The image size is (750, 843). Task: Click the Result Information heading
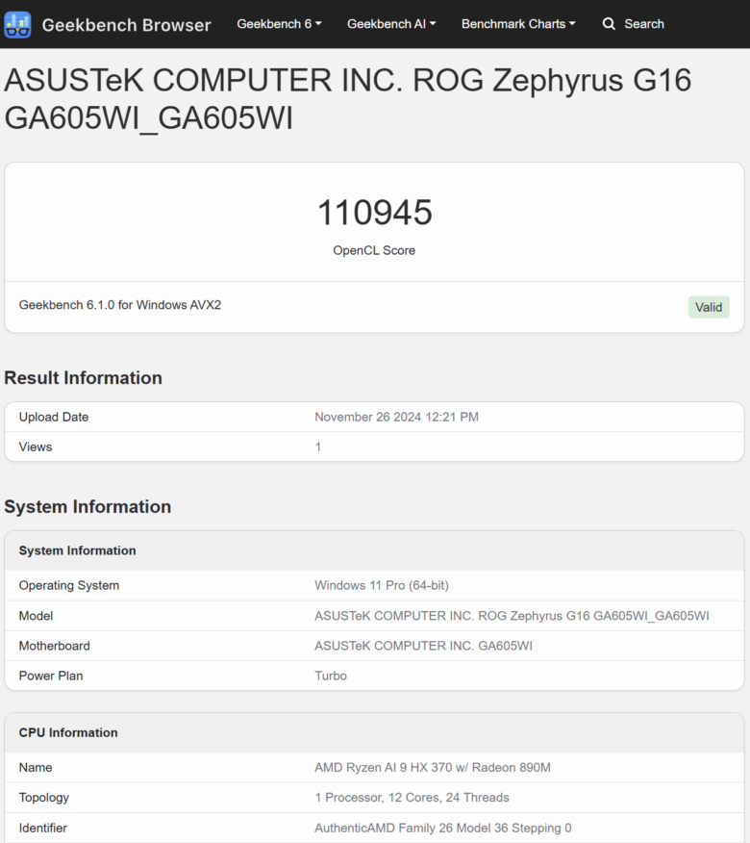click(x=83, y=377)
